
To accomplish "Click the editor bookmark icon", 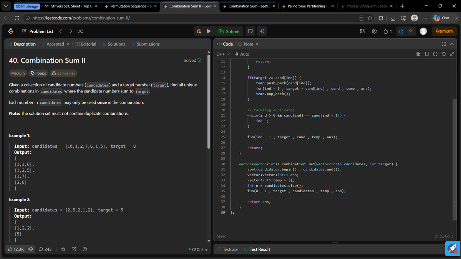I will (427, 54).
